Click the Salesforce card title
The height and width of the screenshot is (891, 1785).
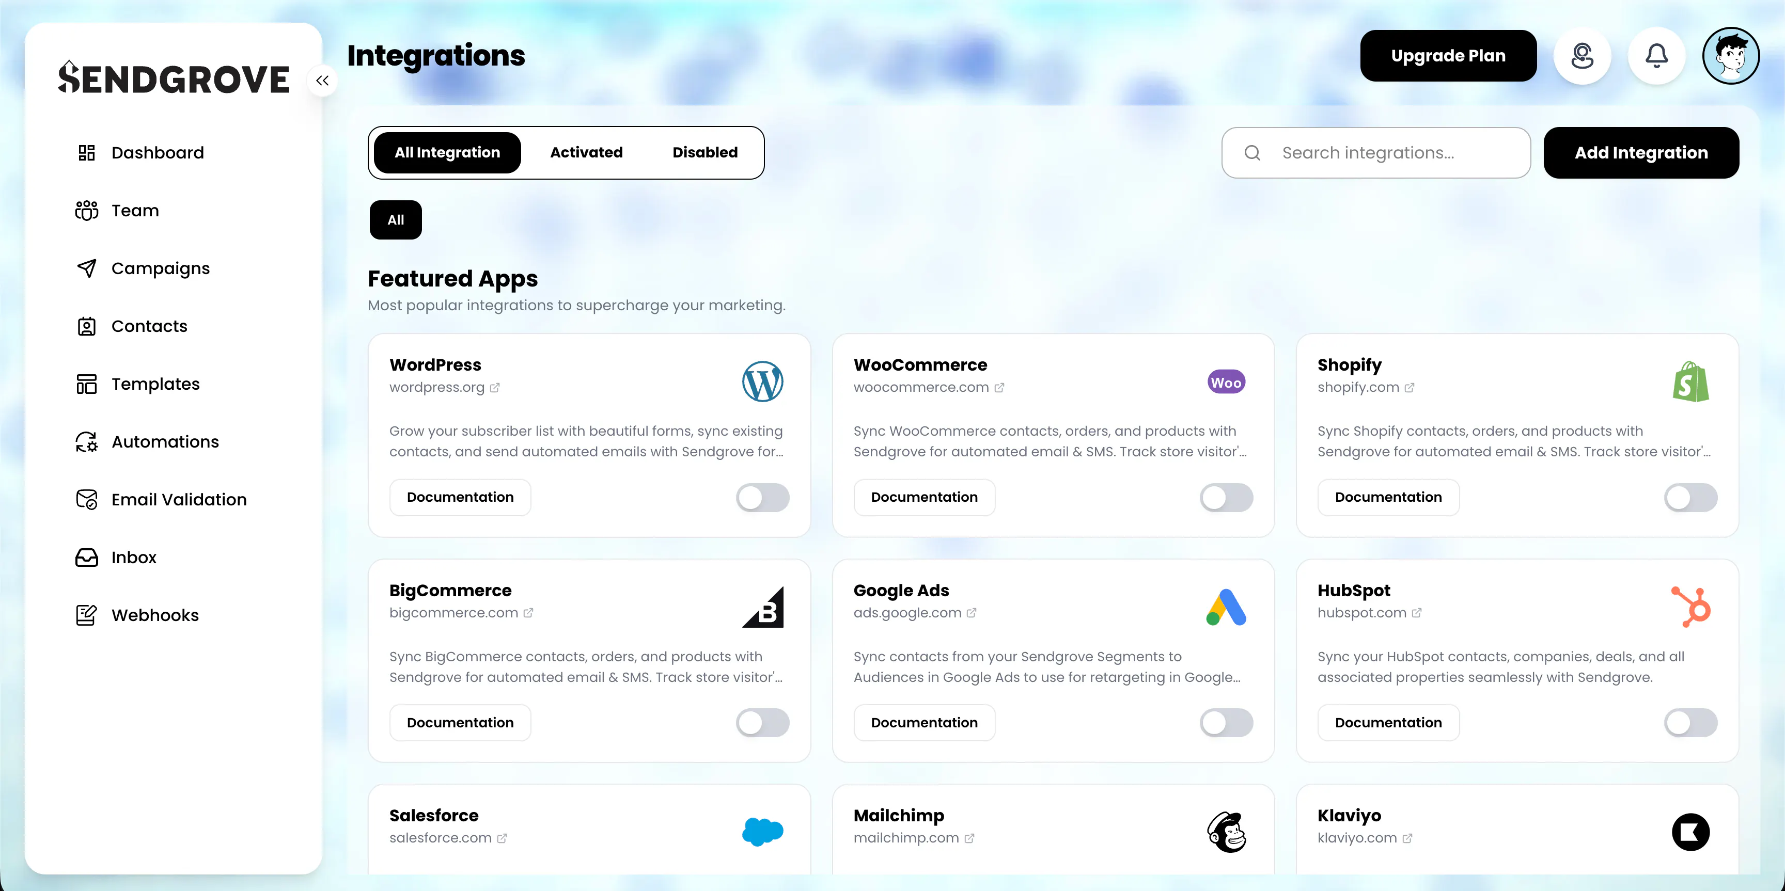[434, 816]
